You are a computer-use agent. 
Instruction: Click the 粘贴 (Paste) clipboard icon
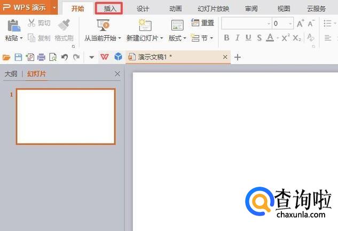(x=13, y=25)
